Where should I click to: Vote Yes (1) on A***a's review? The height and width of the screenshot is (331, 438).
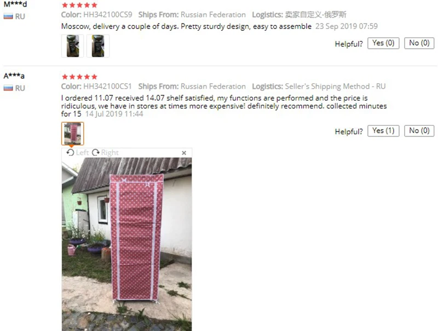[x=383, y=131]
